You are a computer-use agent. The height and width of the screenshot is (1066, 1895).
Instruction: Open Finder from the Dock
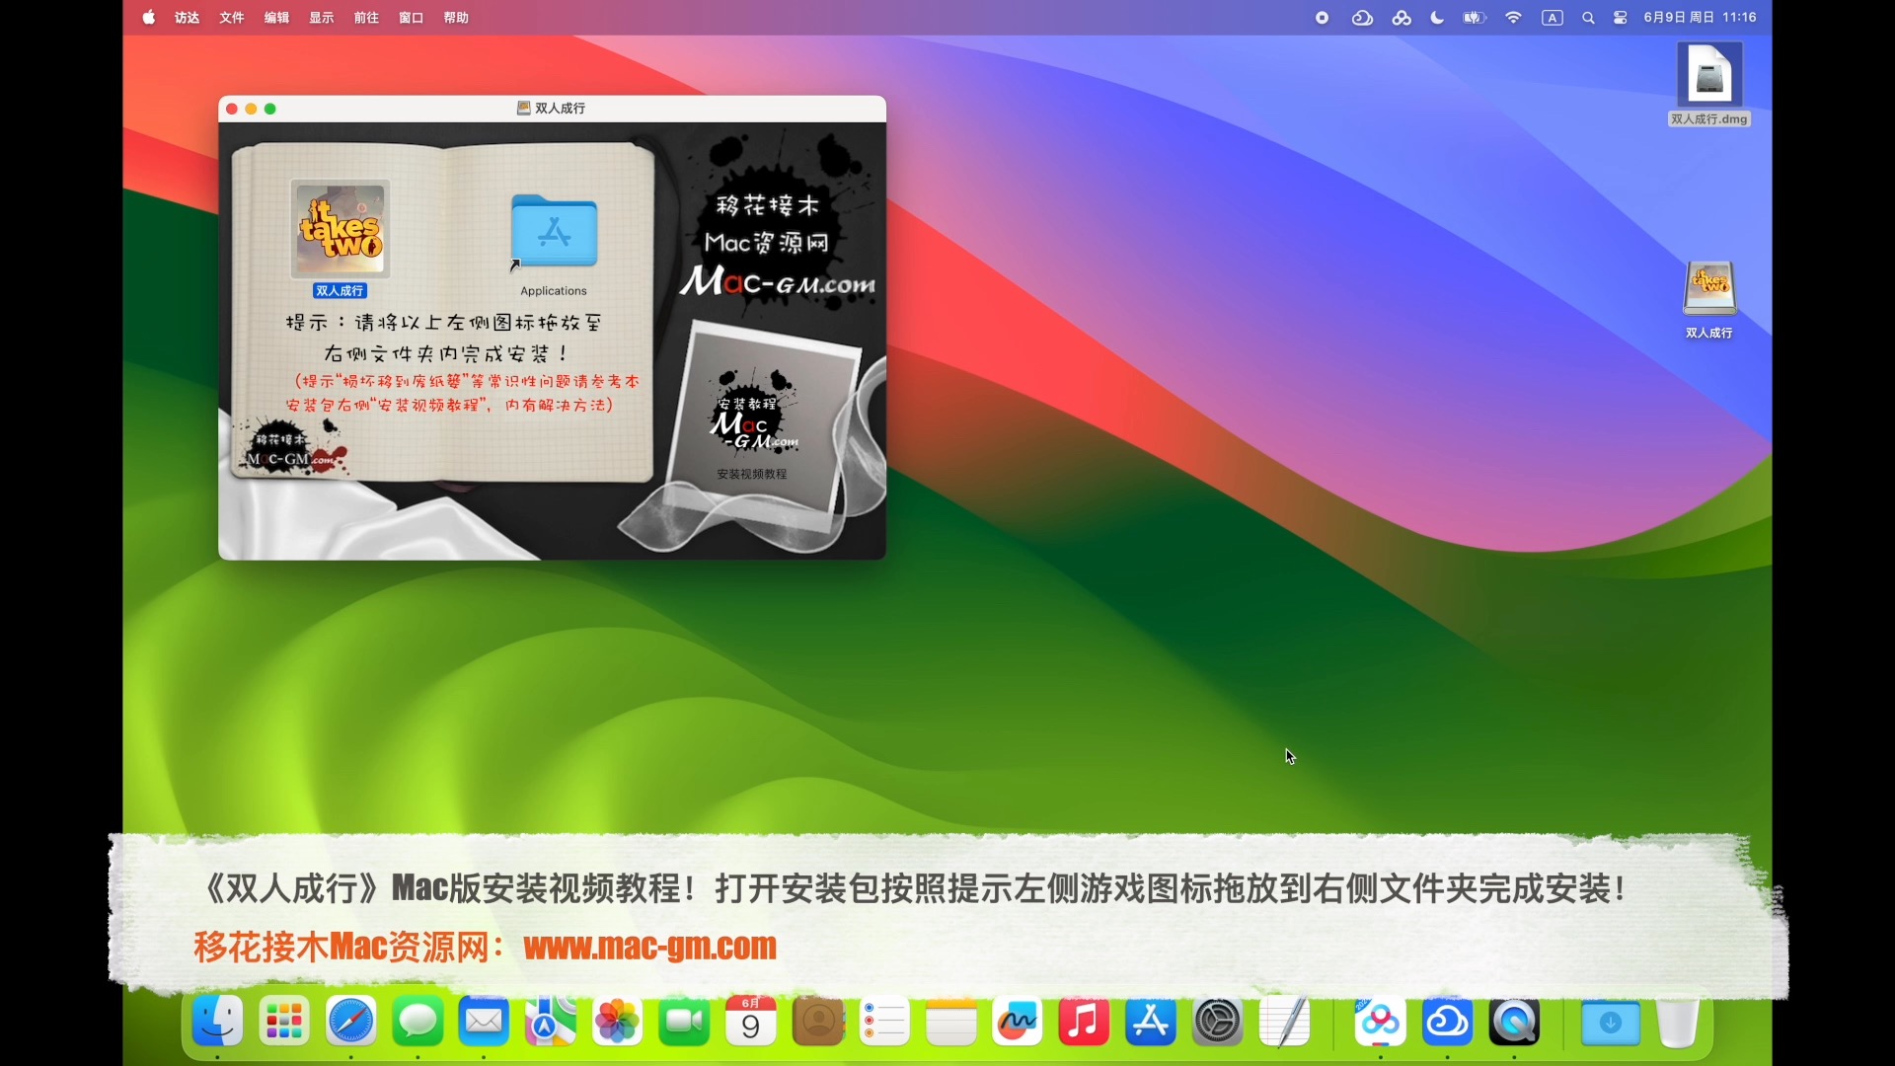(x=217, y=1021)
